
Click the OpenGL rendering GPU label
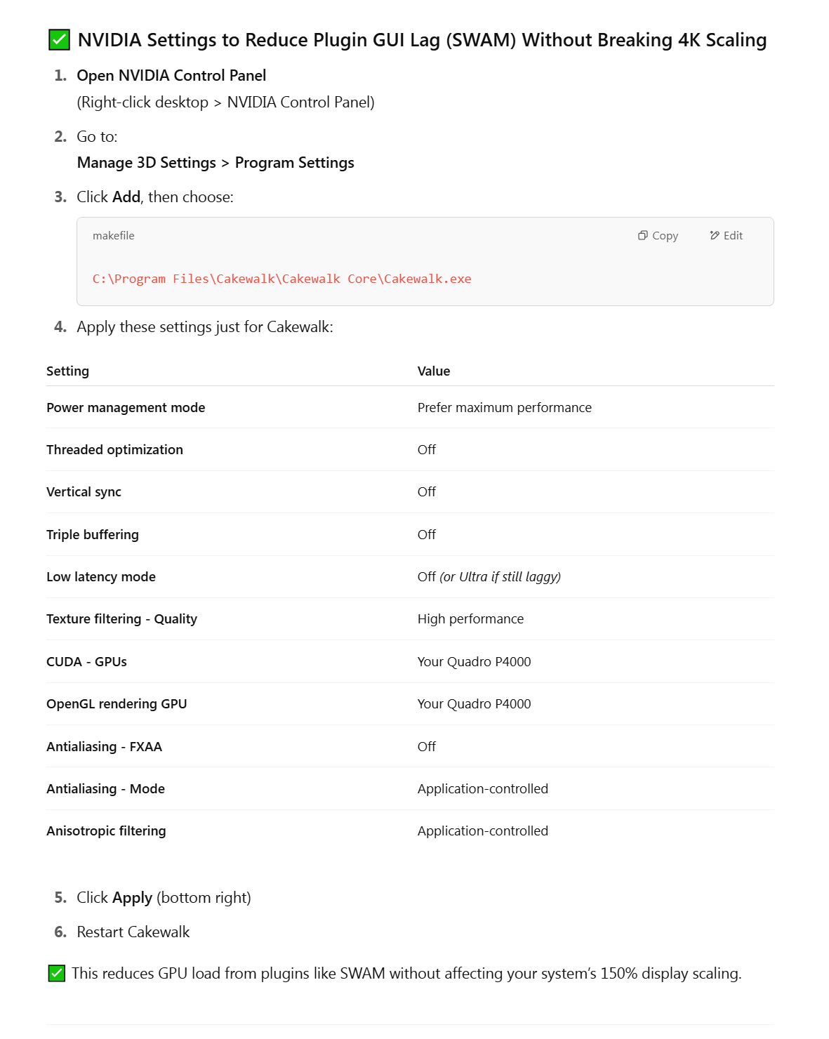click(x=117, y=704)
